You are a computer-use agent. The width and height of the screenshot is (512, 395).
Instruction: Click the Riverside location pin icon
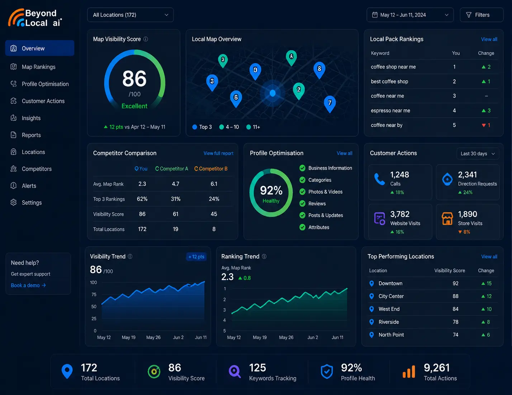point(372,322)
